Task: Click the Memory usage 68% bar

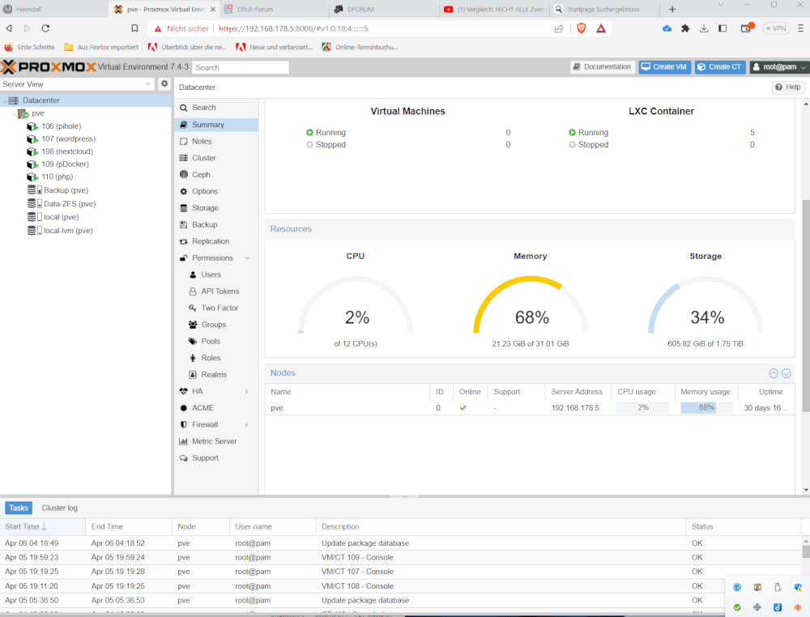Action: tap(706, 408)
